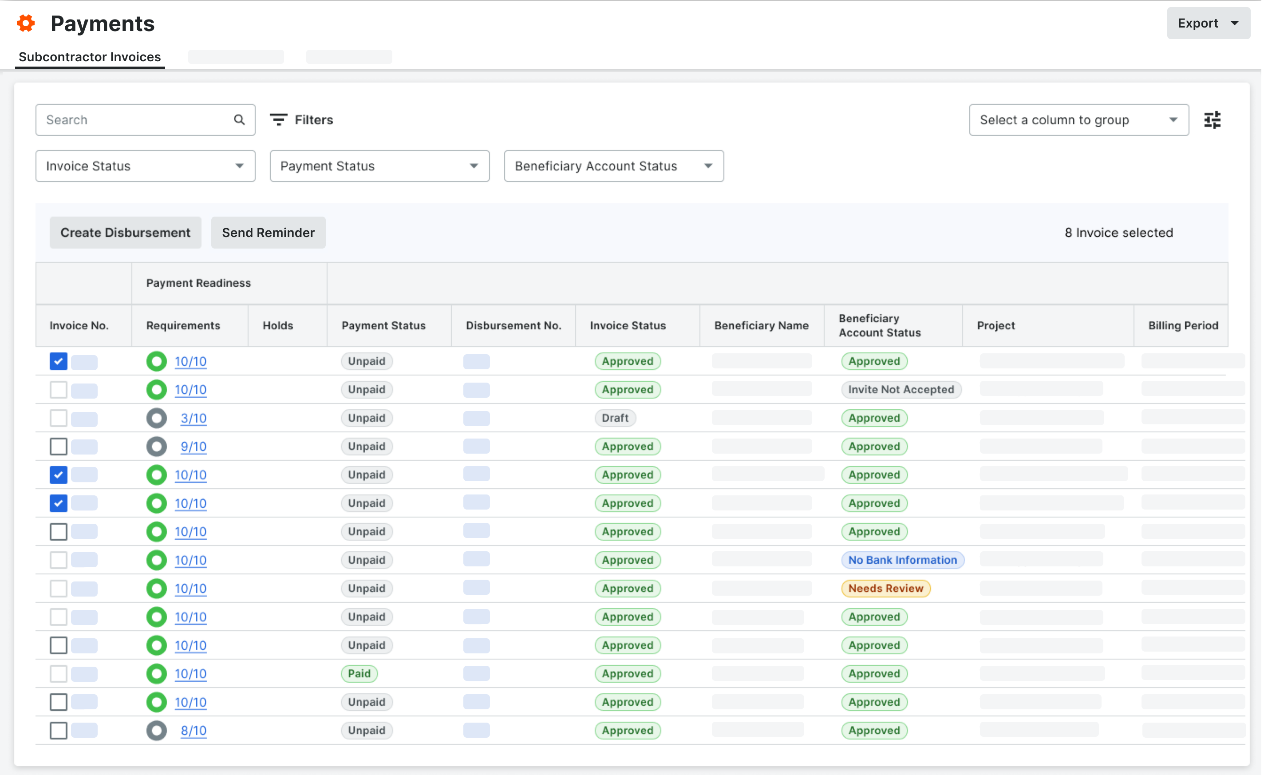Select the Needs Review row checkbox
Image resolution: width=1264 pixels, height=775 pixels.
pyautogui.click(x=59, y=589)
